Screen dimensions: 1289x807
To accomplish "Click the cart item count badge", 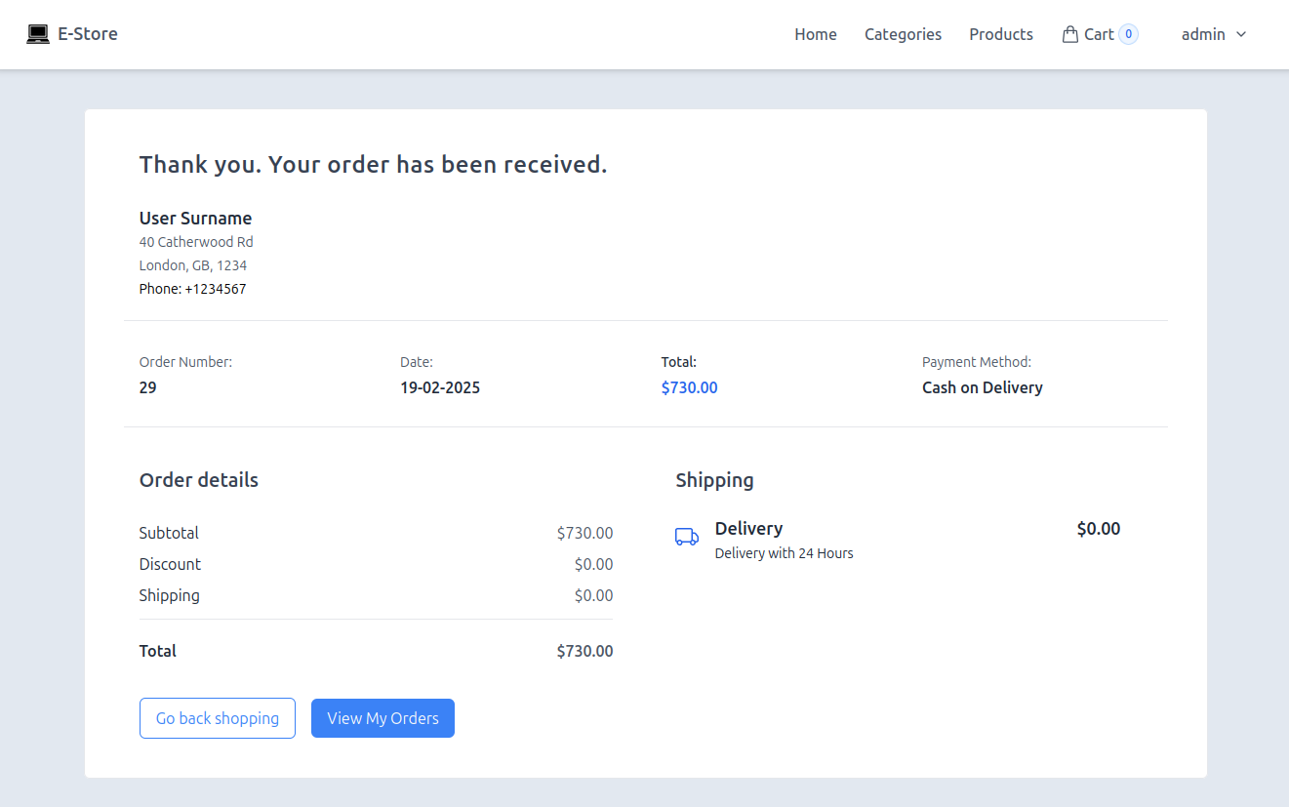I will click(1128, 34).
